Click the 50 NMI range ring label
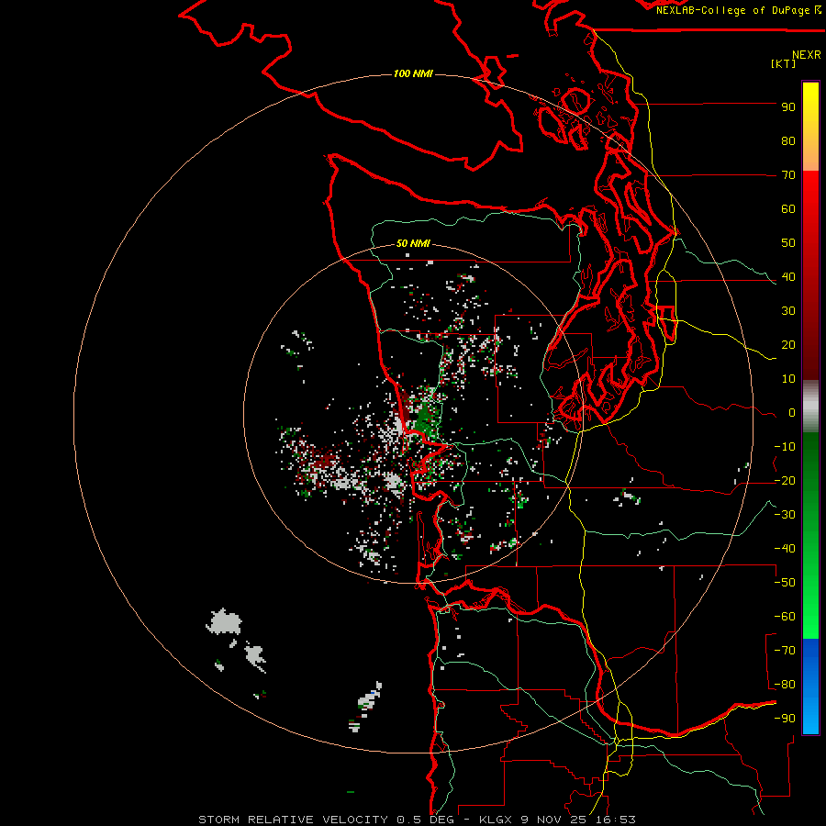The height and width of the screenshot is (826, 826). tap(413, 243)
